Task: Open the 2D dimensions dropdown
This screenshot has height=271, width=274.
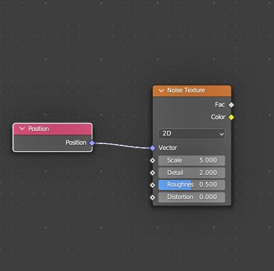Action: click(x=191, y=134)
